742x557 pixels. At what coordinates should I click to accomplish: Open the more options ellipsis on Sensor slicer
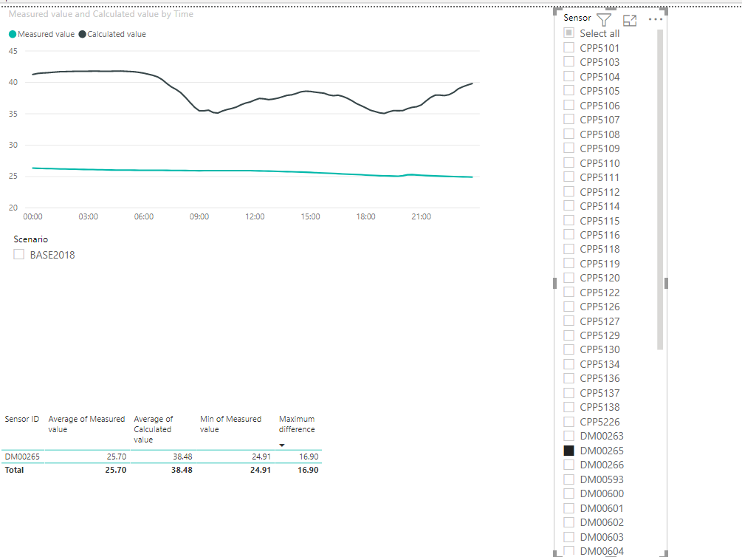point(656,19)
